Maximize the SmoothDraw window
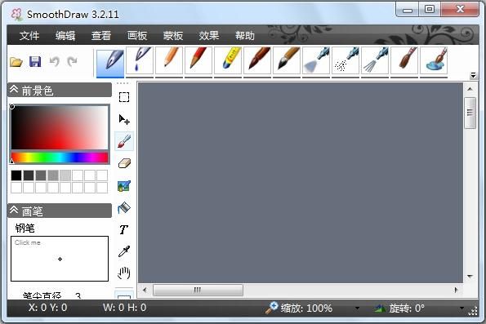486x324 pixels. point(430,9)
